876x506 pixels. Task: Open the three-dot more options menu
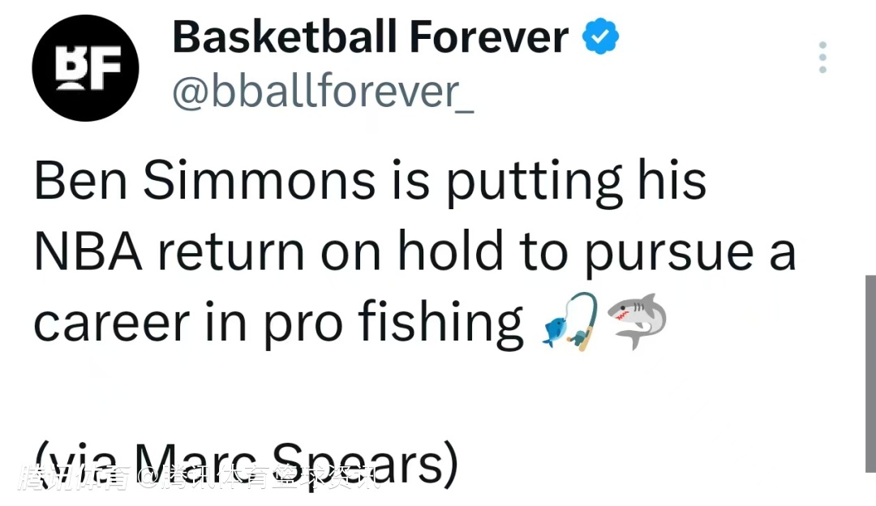point(822,58)
